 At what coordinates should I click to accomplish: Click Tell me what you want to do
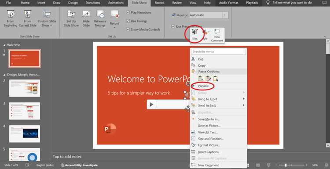(292, 3)
